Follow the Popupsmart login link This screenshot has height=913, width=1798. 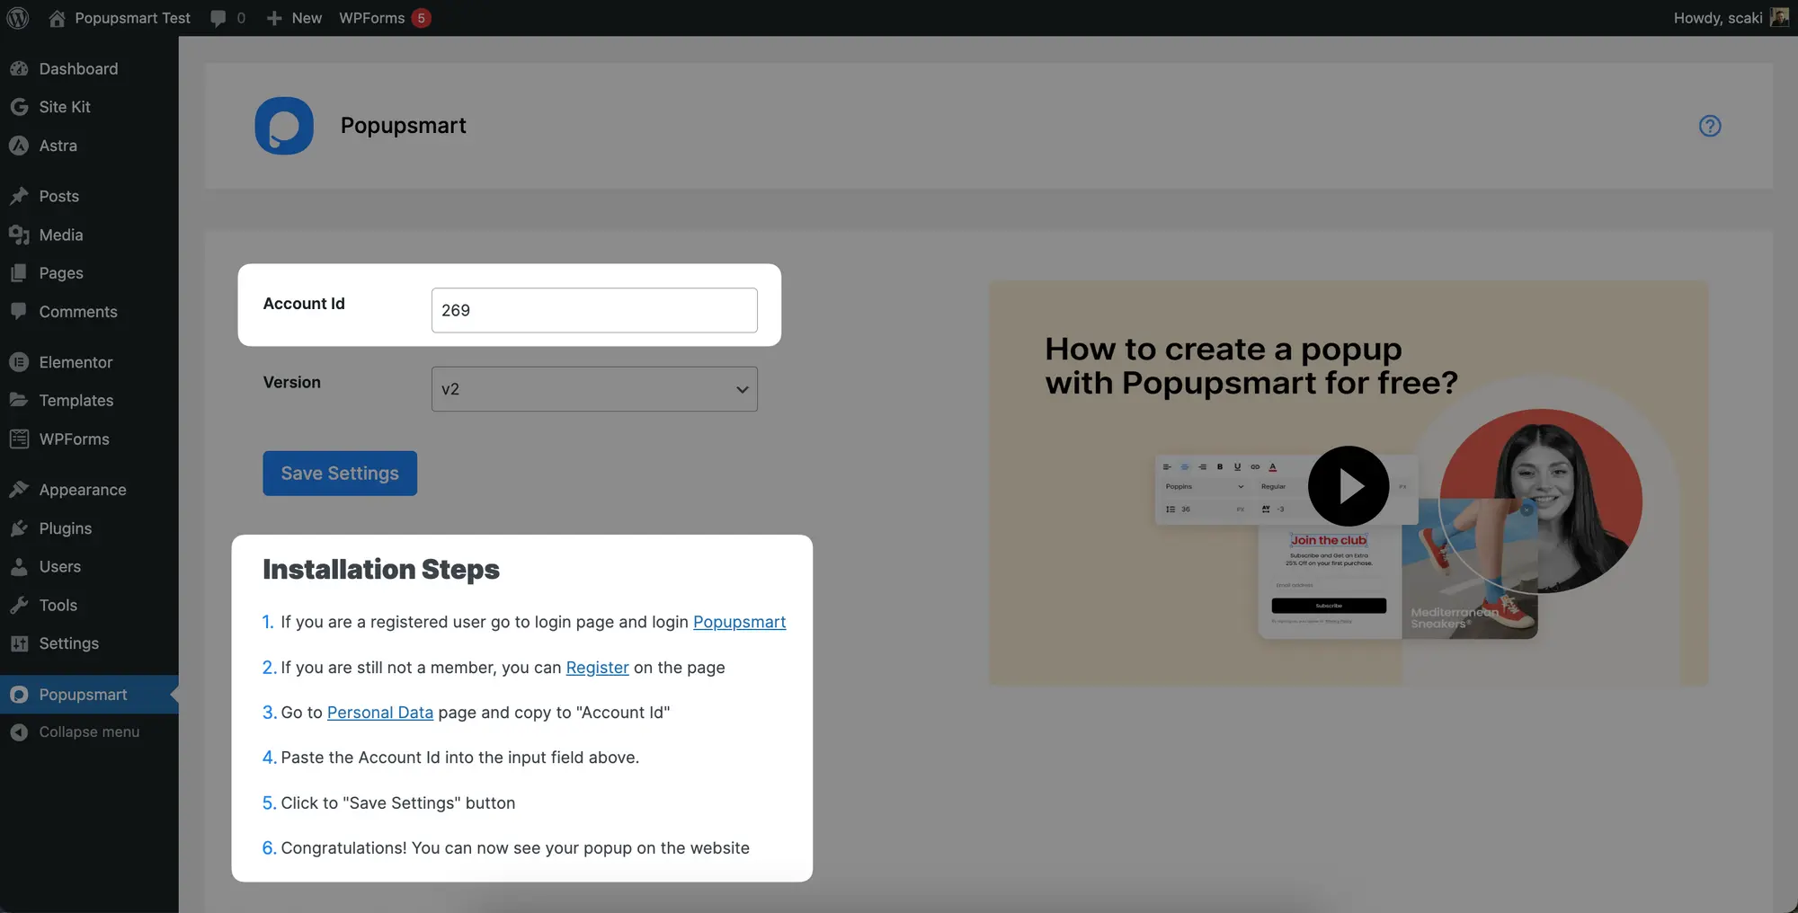point(739,622)
